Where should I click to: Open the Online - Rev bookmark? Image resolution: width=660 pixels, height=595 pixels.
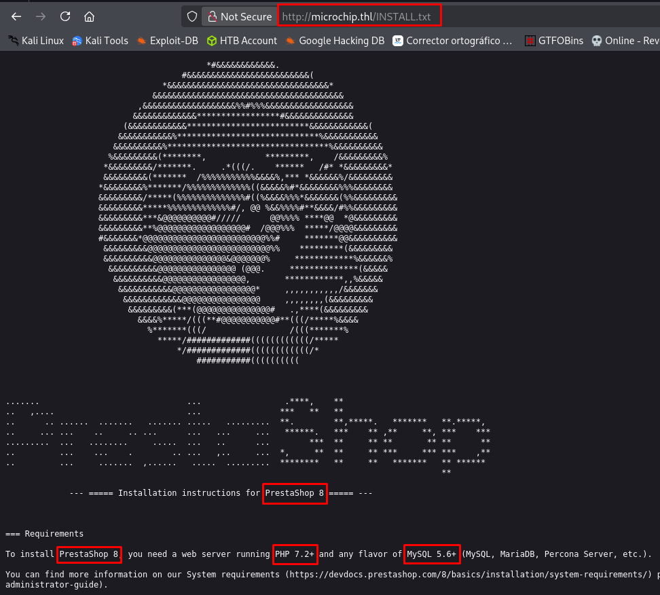click(x=625, y=41)
